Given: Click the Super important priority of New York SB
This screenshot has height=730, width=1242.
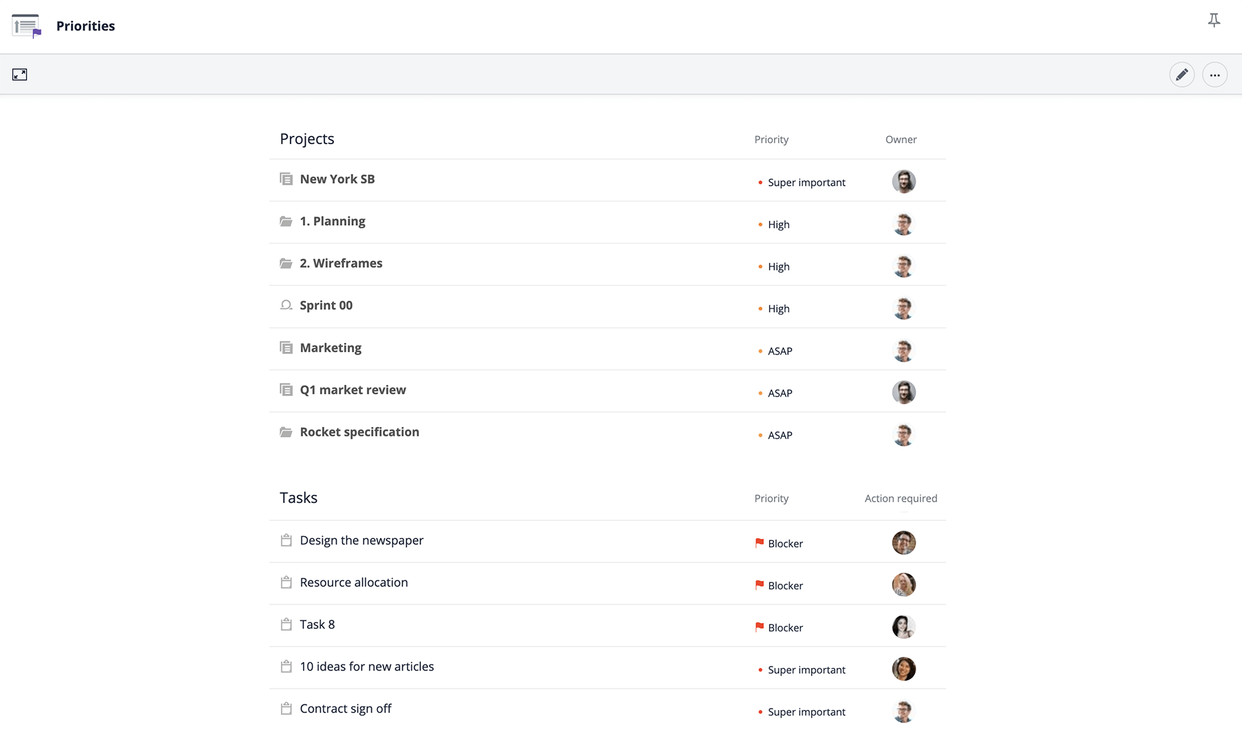Looking at the screenshot, I should pyautogui.click(x=806, y=182).
